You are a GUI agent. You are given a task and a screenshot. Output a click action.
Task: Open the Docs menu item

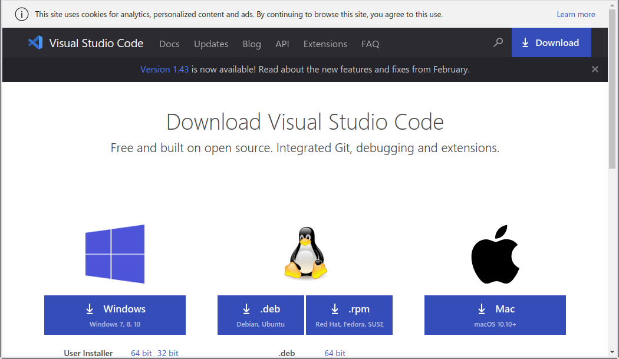(x=169, y=44)
